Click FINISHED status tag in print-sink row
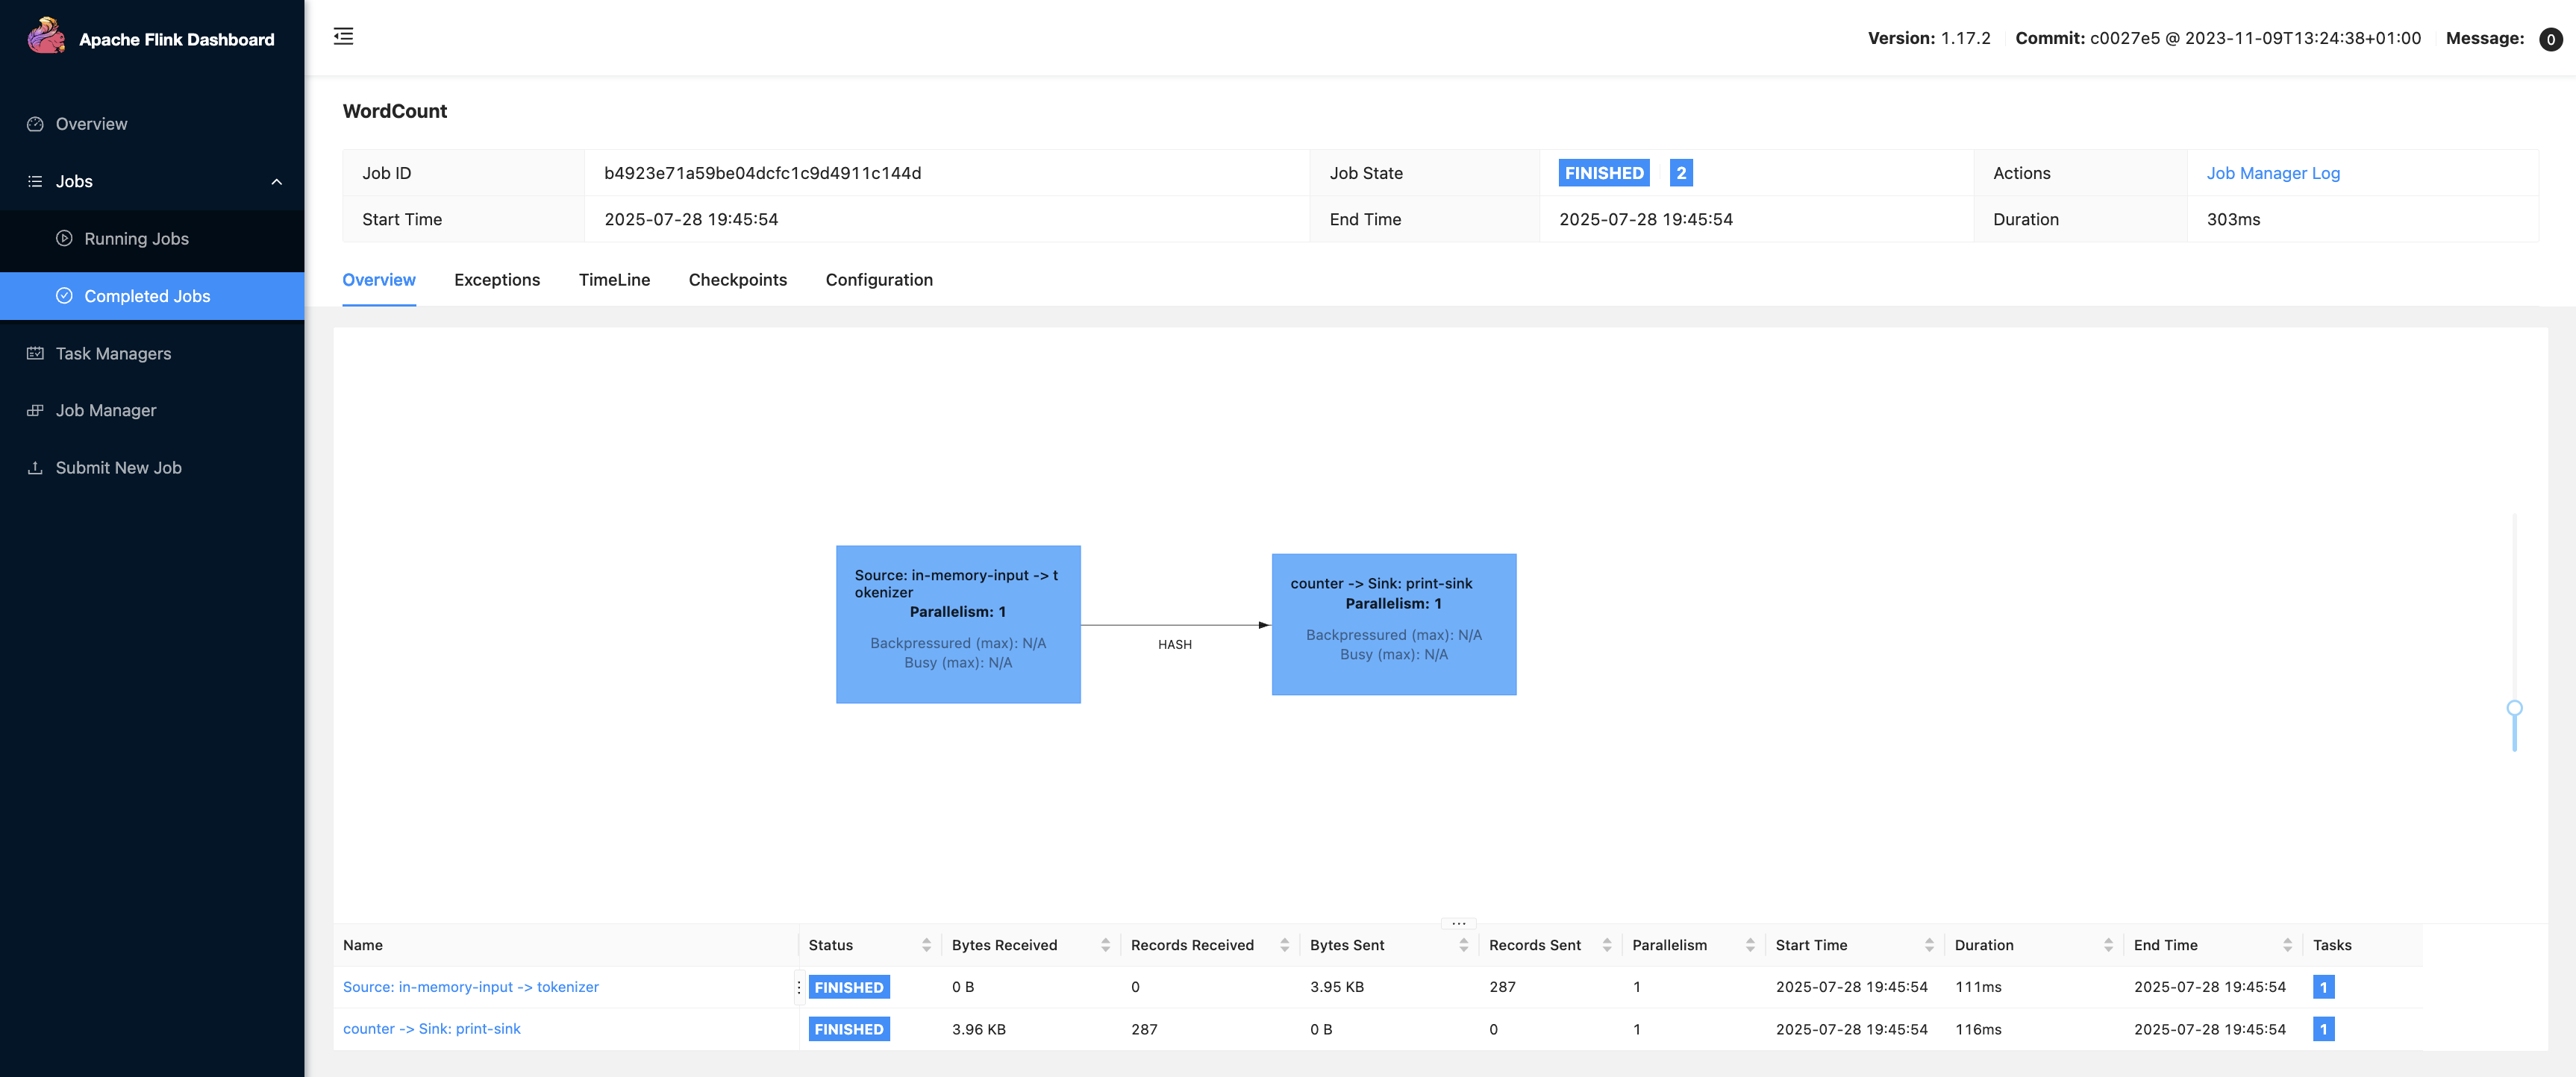The height and width of the screenshot is (1077, 2576). [848, 1029]
